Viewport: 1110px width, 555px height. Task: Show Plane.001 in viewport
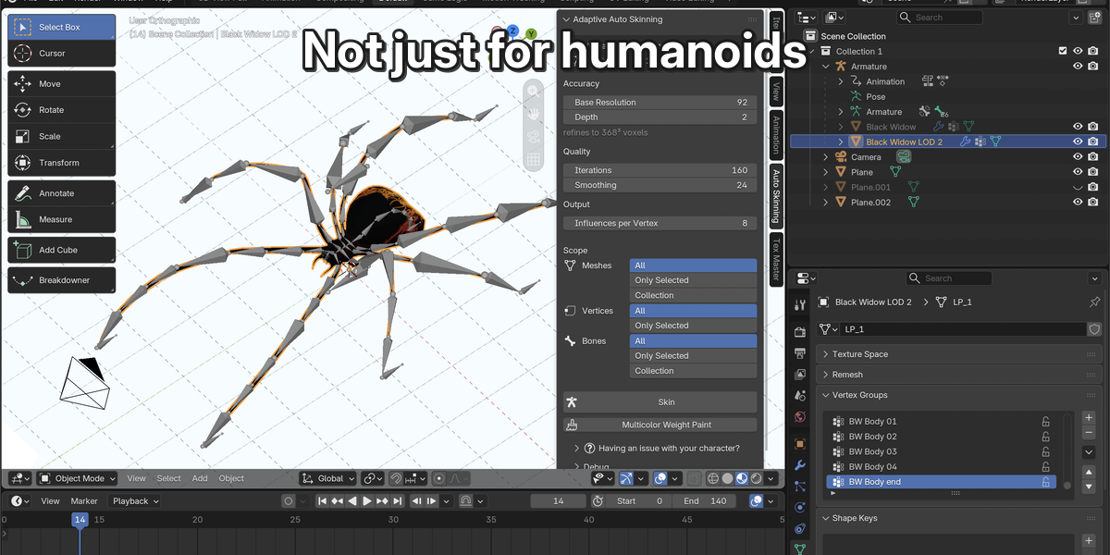coord(1078,187)
